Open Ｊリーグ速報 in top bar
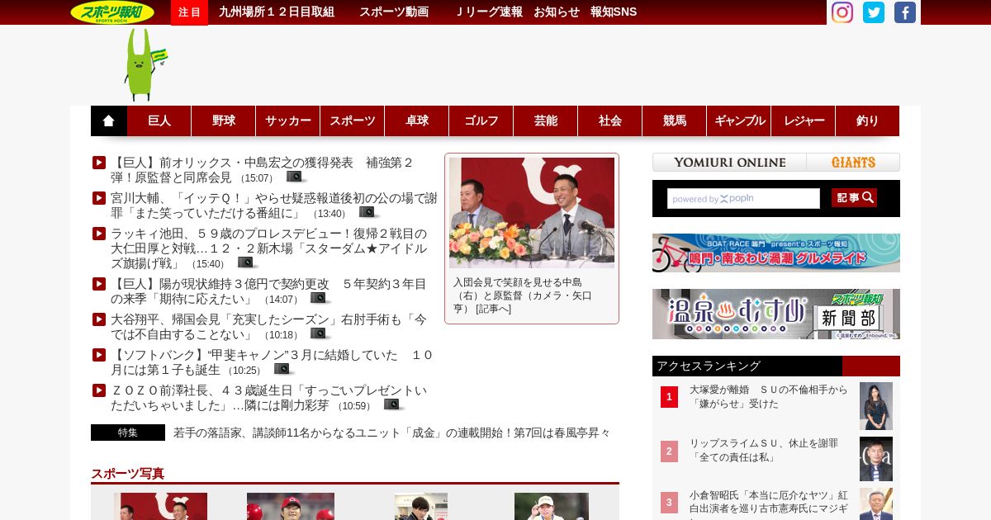Screen dimensions: 991x520 click(x=489, y=12)
